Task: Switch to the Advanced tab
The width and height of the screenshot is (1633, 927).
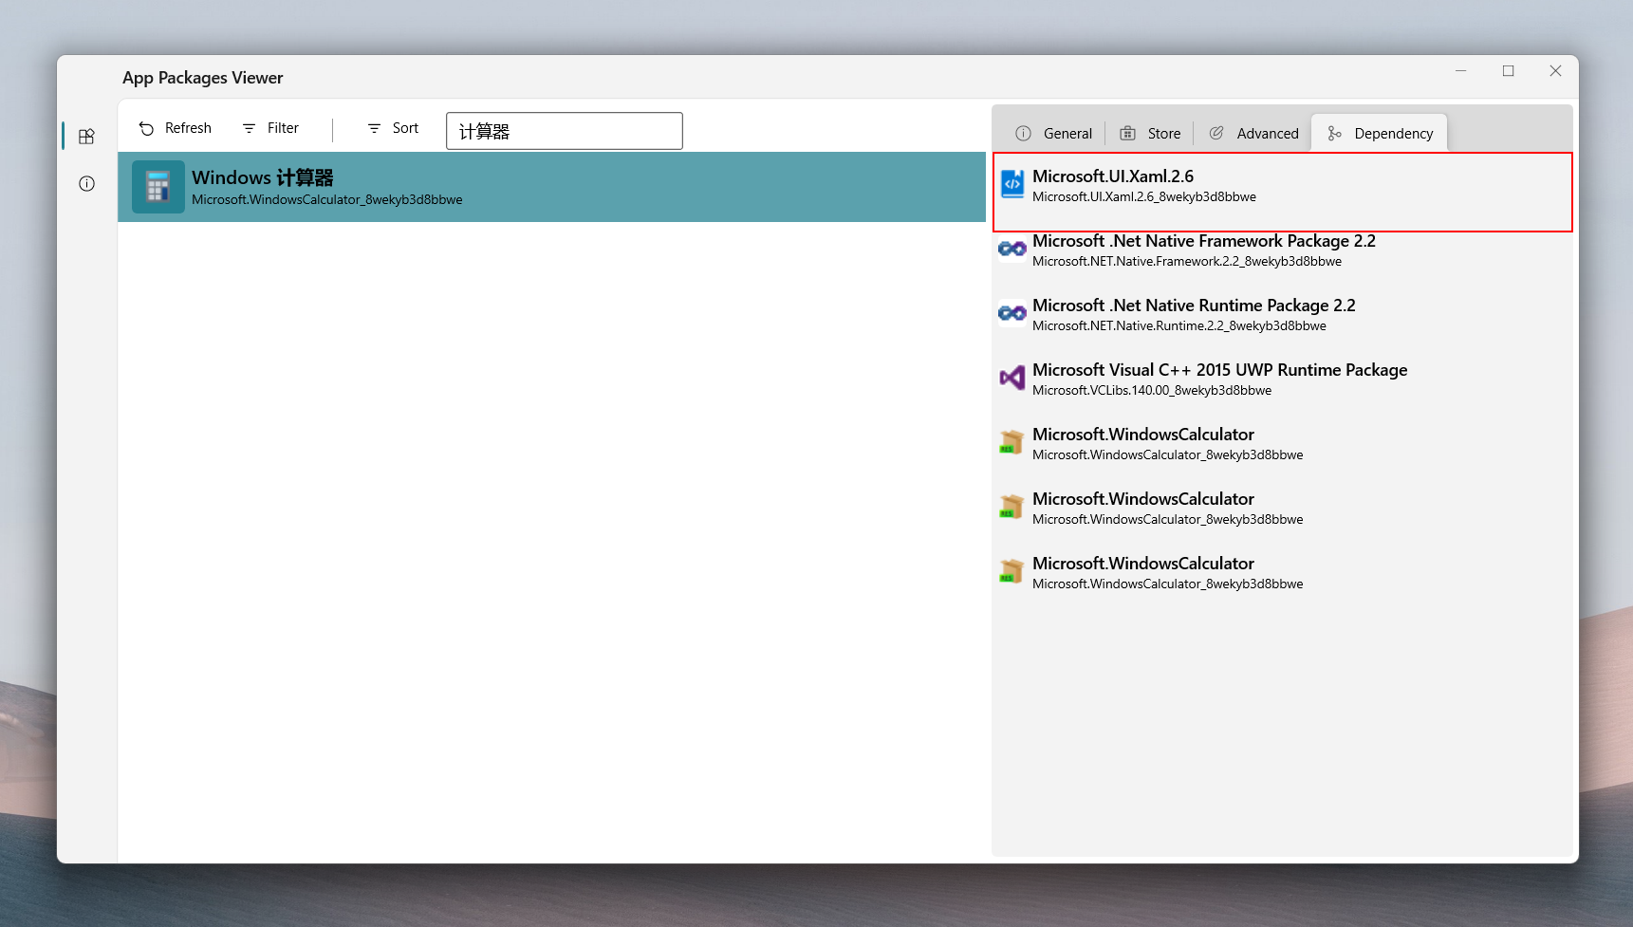Action: [1253, 133]
